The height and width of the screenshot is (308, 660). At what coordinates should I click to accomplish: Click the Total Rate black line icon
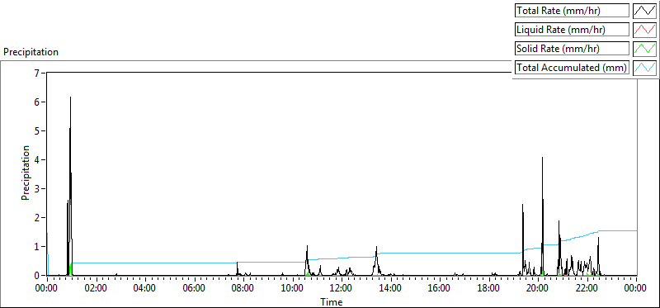point(644,11)
